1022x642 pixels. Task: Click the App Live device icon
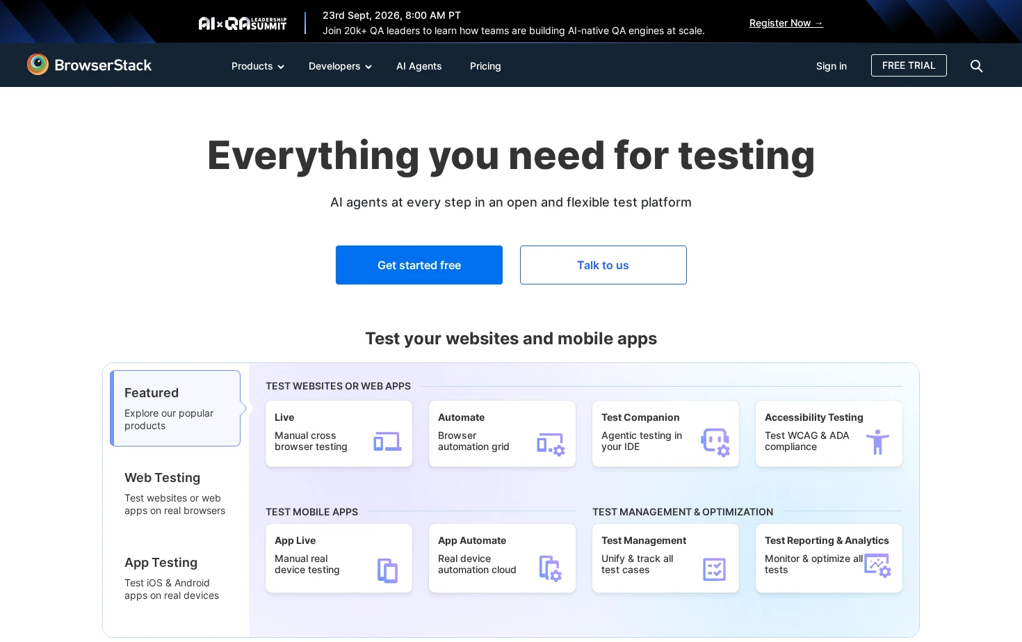pyautogui.click(x=387, y=570)
